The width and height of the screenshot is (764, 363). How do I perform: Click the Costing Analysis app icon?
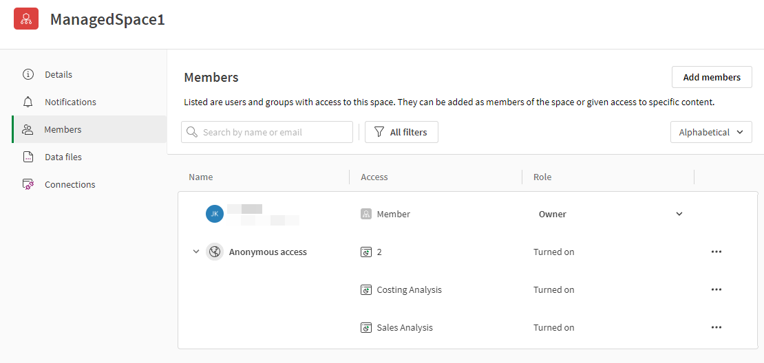[366, 290]
